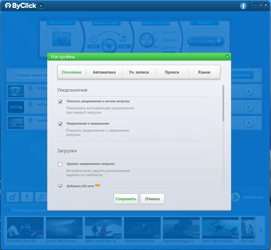The width and height of the screenshot is (271, 250).
Task: Click the help question mark icon
Action: click(27, 197)
